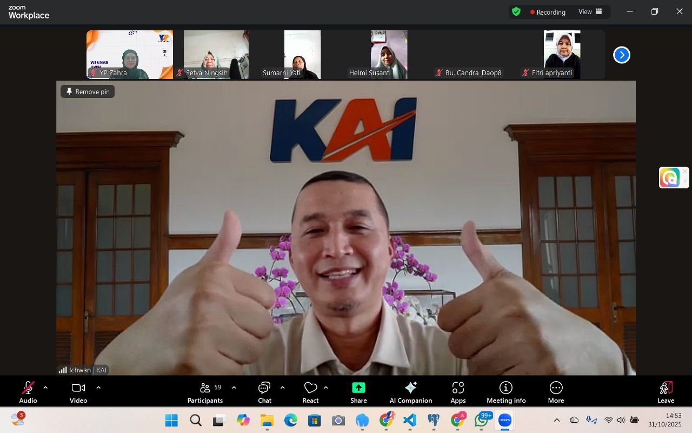Open WhatsApp from taskbar
This screenshot has width=692, height=433.
[x=482, y=420]
